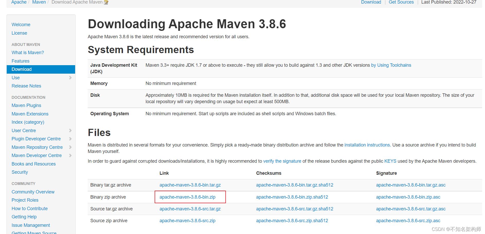
Task: Click the 'Signature' column header
Action: pyautogui.click(x=386, y=173)
